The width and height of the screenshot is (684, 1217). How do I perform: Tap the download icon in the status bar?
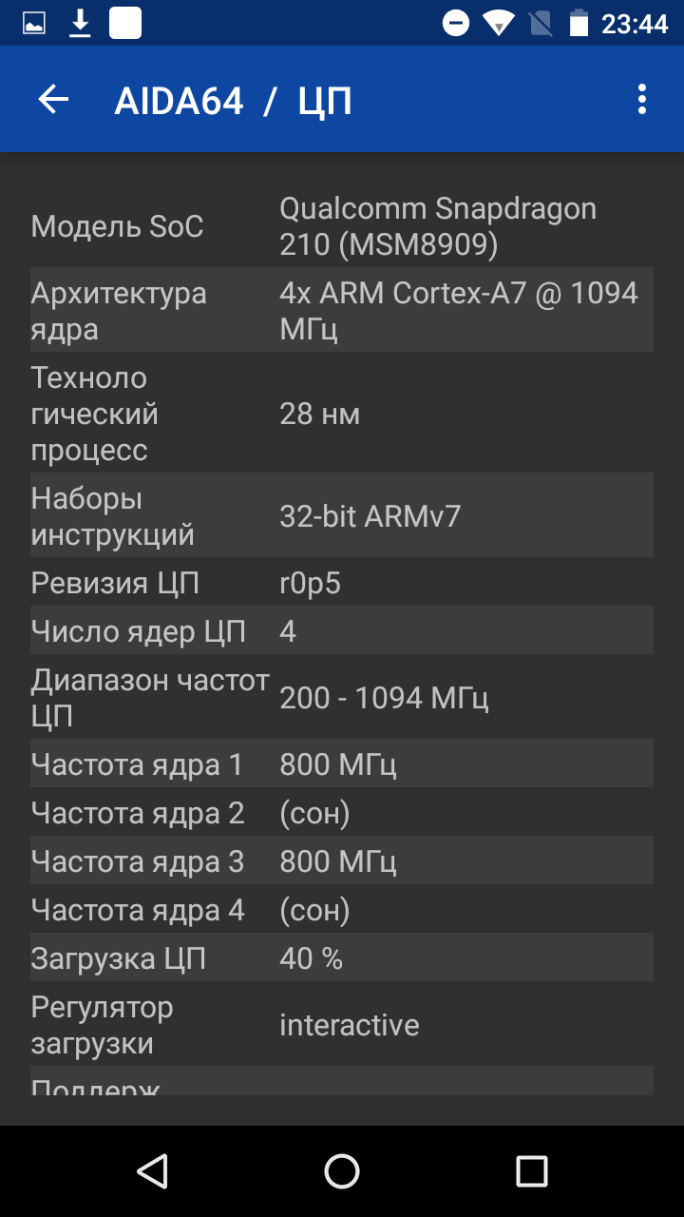click(x=81, y=23)
